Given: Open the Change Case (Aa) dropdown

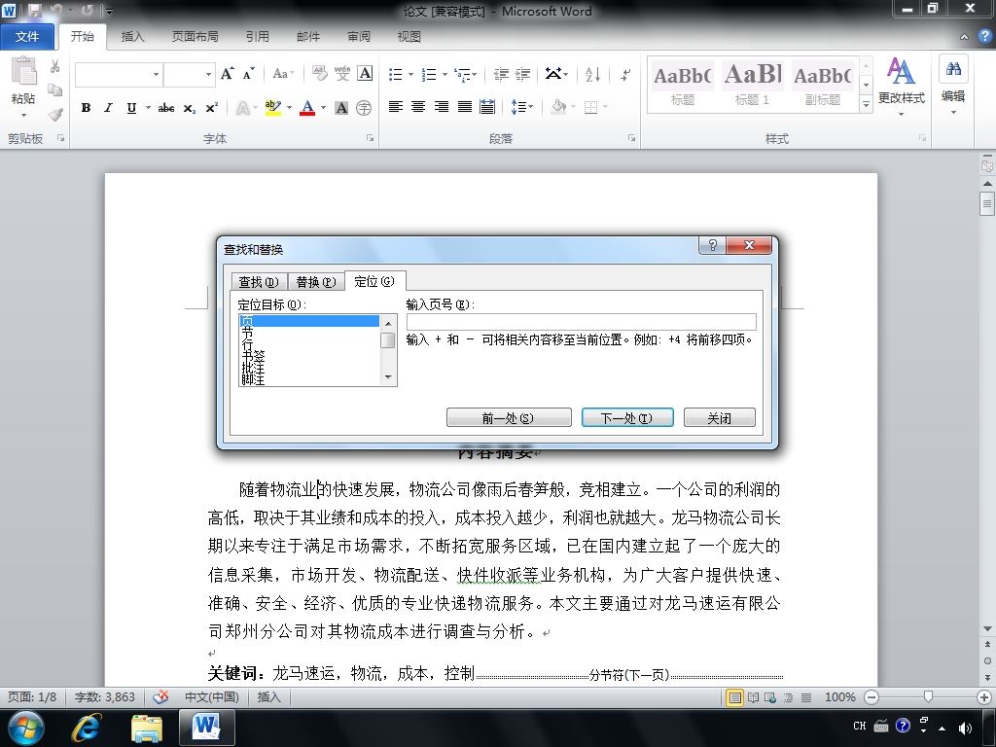Looking at the screenshot, I should pyautogui.click(x=283, y=74).
